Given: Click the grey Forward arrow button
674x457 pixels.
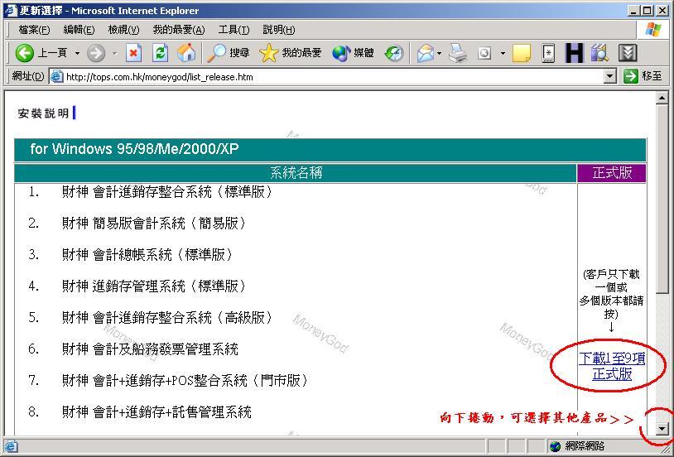Looking at the screenshot, I should (x=96, y=53).
